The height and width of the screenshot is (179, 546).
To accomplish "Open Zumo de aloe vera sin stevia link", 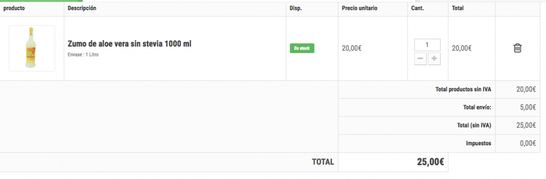I will tap(130, 44).
